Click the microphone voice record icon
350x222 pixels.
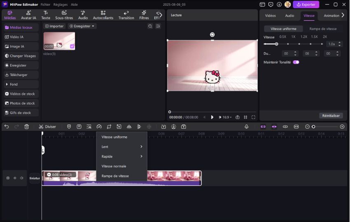point(246,126)
